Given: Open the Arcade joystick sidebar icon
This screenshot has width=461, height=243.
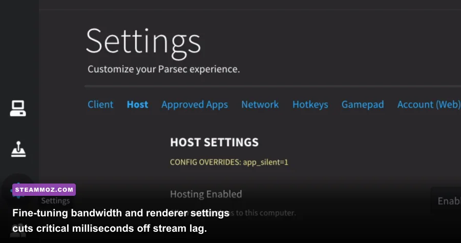Looking at the screenshot, I should [18, 149].
